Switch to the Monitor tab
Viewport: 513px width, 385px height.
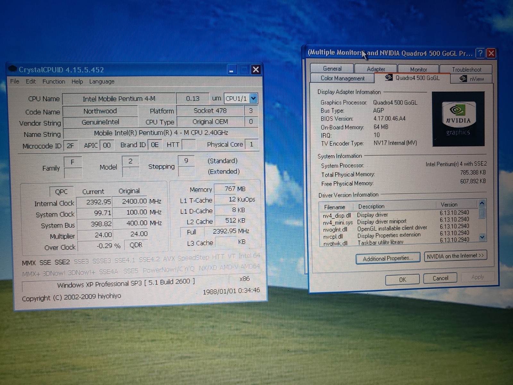pos(418,69)
